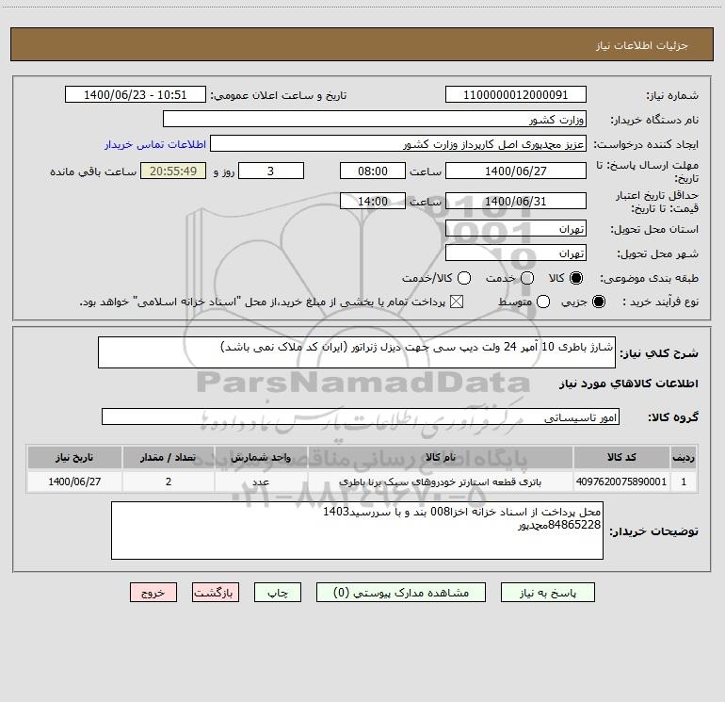Click the delivery city field تهران
This screenshot has width=725, height=702.
(516, 253)
